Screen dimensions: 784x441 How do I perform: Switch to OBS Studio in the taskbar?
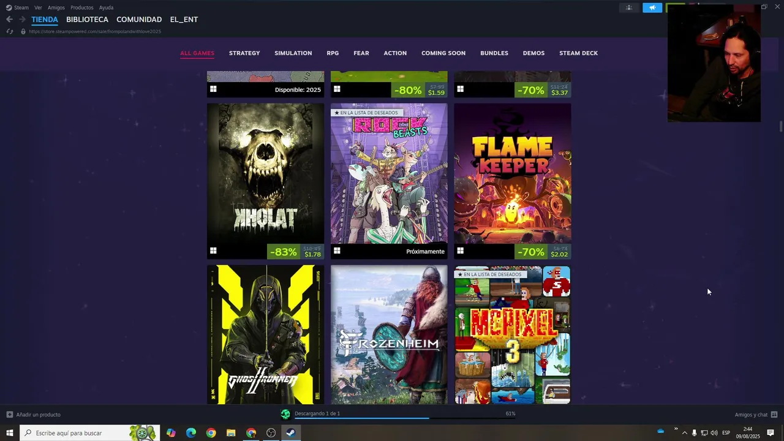click(x=271, y=433)
